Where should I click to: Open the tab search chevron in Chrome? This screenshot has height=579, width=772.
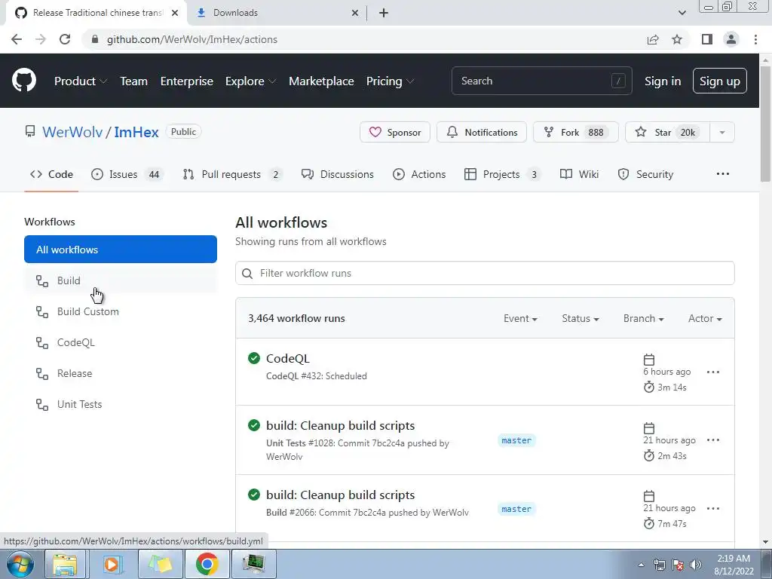(x=682, y=13)
